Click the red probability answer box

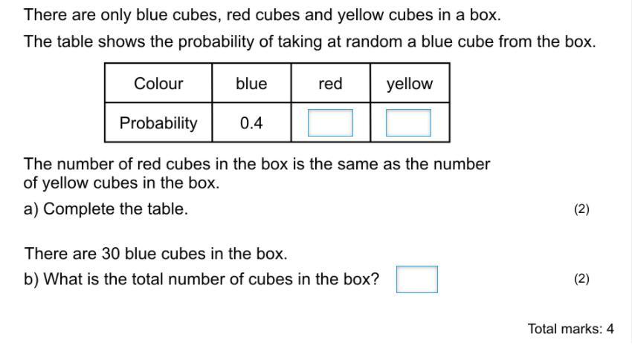pos(330,122)
